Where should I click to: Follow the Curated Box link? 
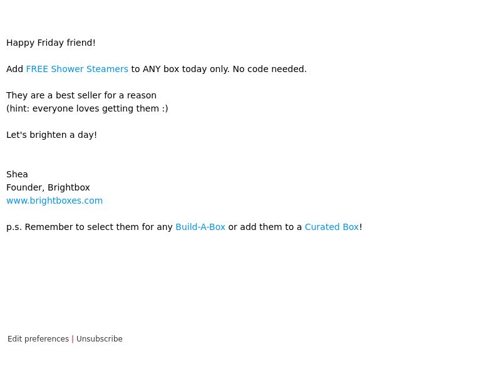(x=332, y=227)
